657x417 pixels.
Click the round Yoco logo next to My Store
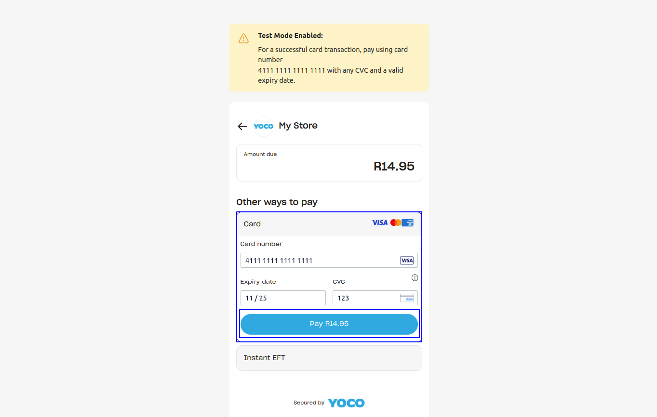(263, 126)
